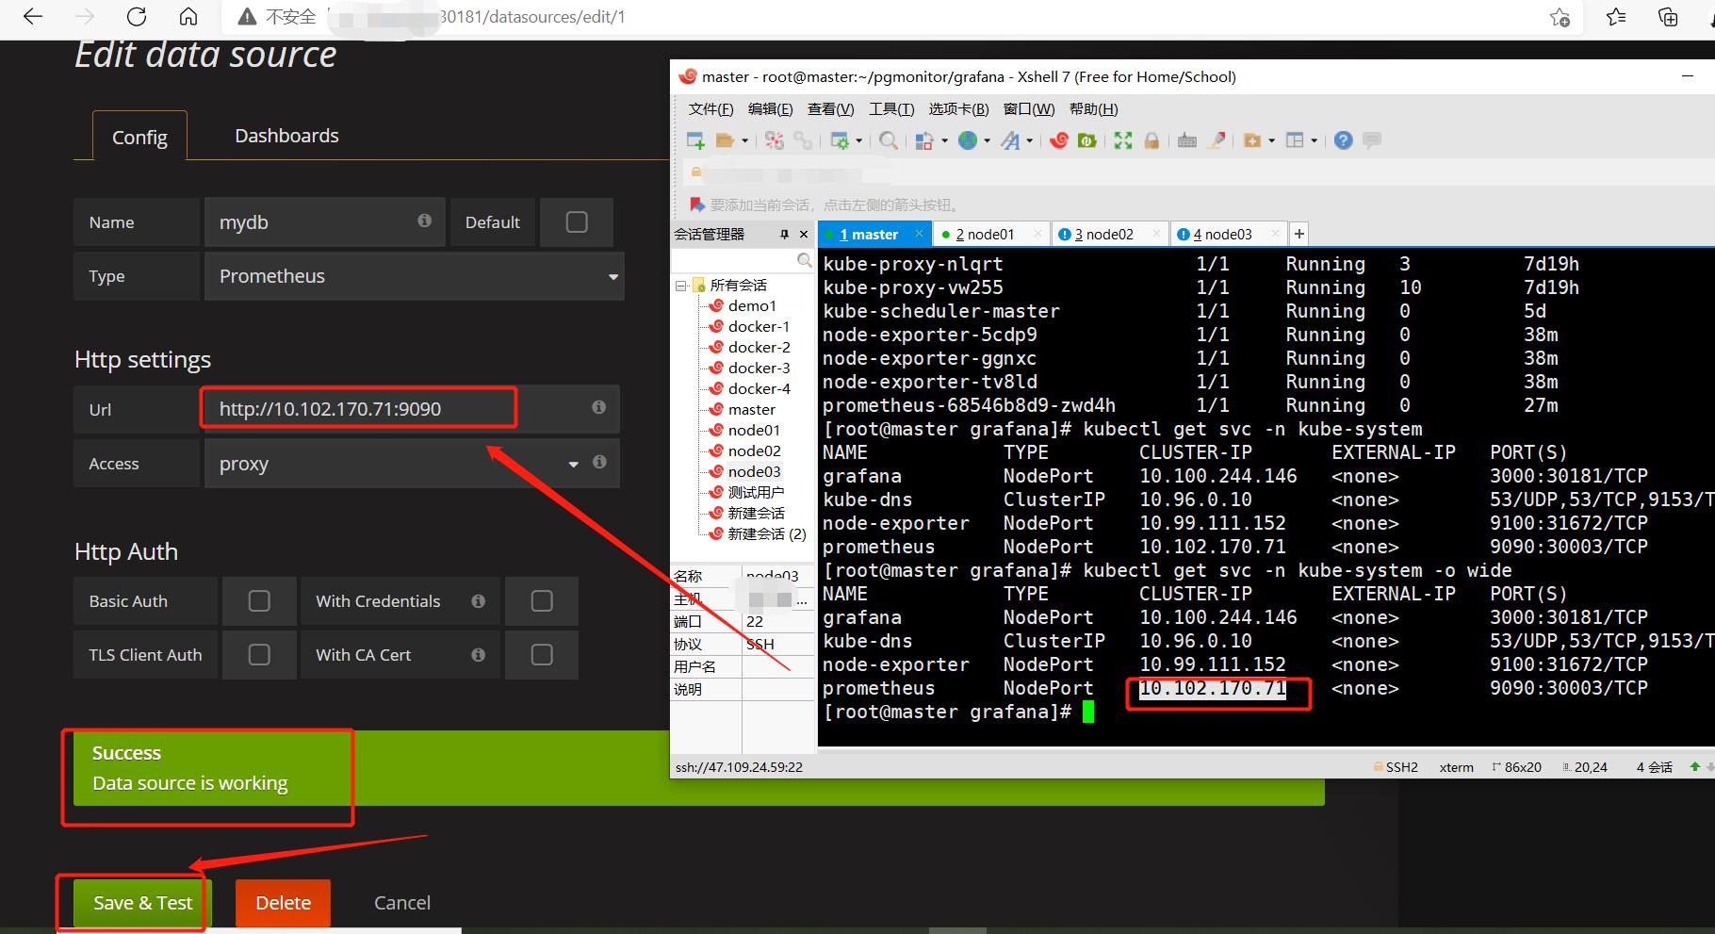
Task: Click Xshell red swirl Xagent icon
Action: click(1059, 140)
